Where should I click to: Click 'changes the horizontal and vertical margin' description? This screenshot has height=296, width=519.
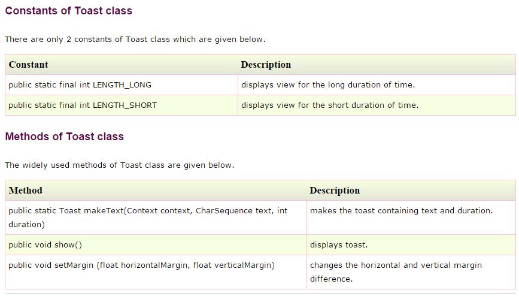point(396,265)
